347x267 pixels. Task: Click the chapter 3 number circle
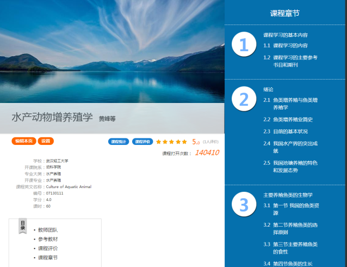(x=244, y=205)
